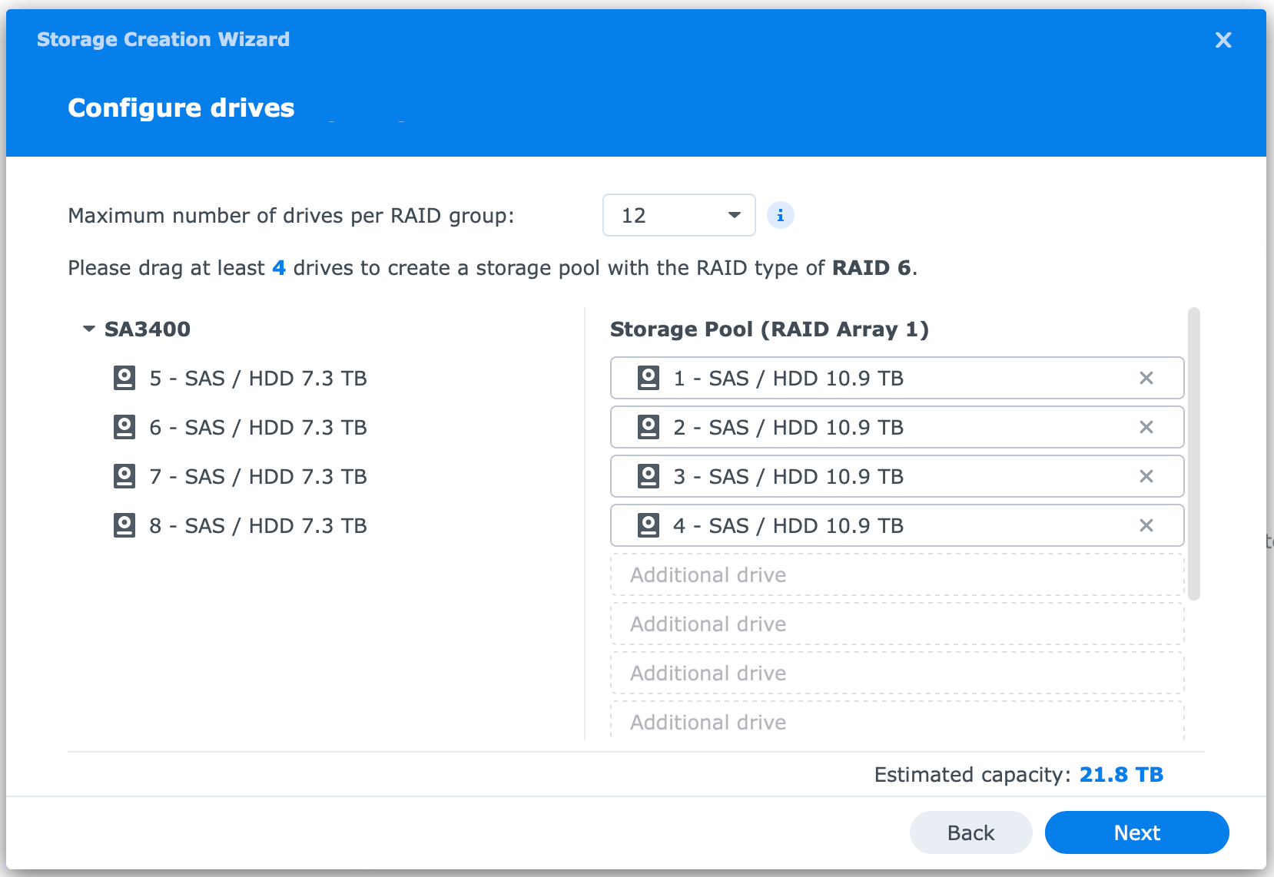1274x877 pixels.
Task: Click the drive icon of pool drive 1
Action: tap(649, 378)
